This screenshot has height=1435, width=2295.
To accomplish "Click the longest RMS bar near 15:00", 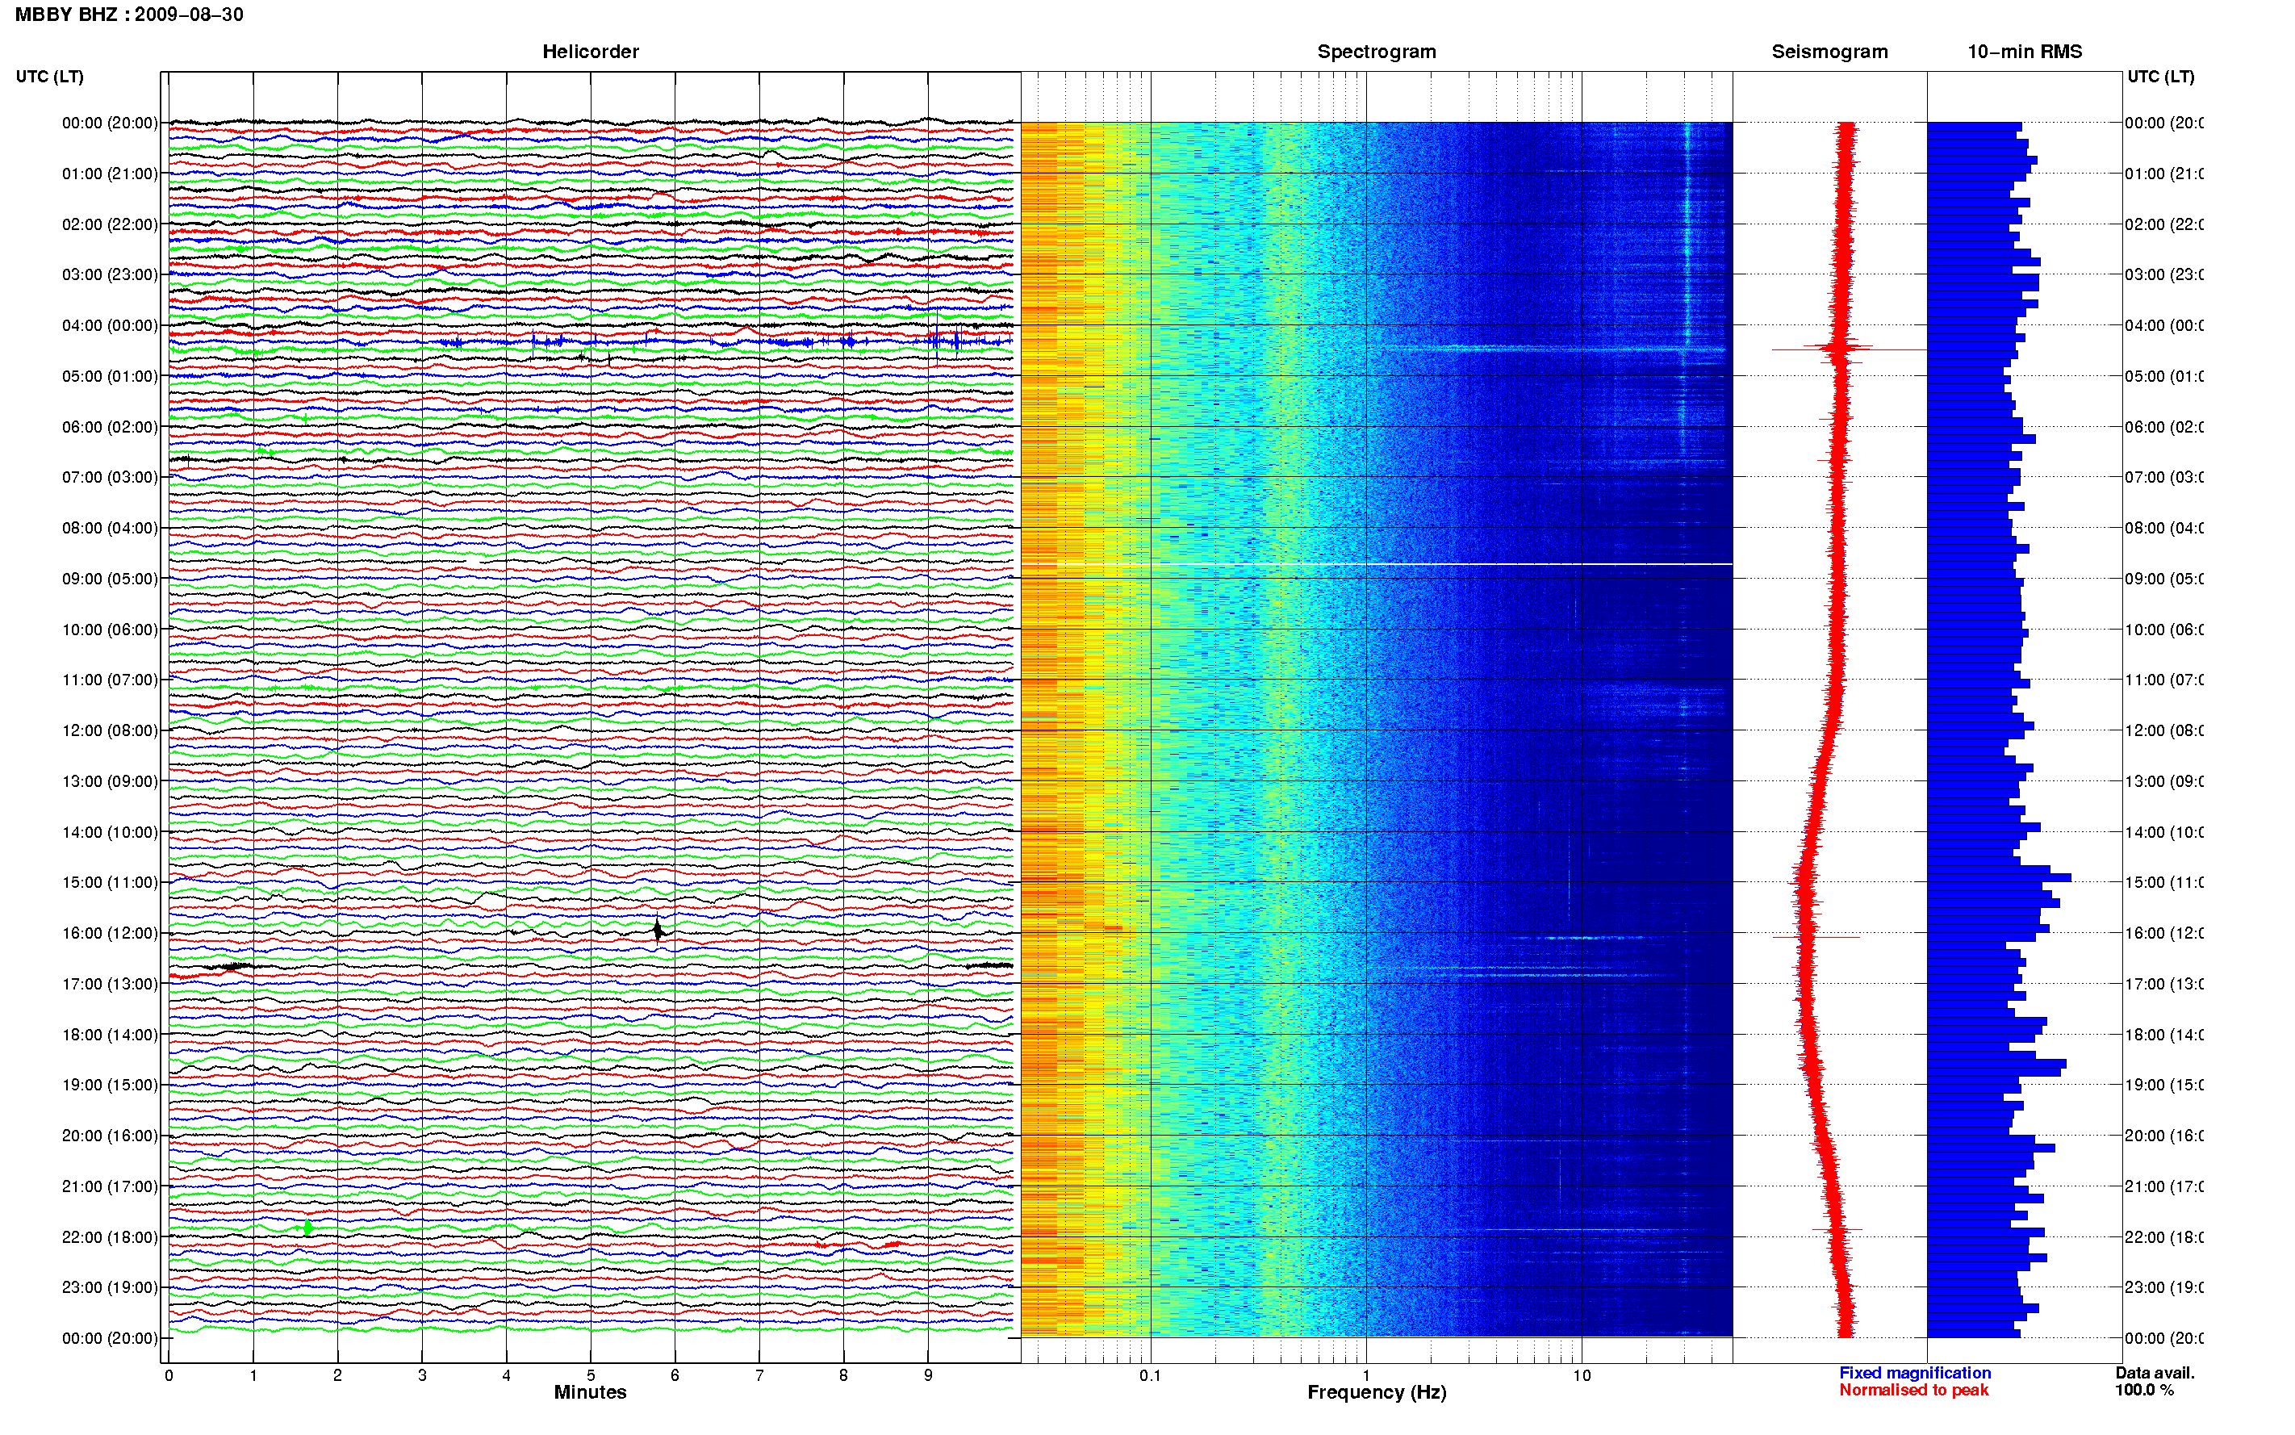I will pos(1998,878).
